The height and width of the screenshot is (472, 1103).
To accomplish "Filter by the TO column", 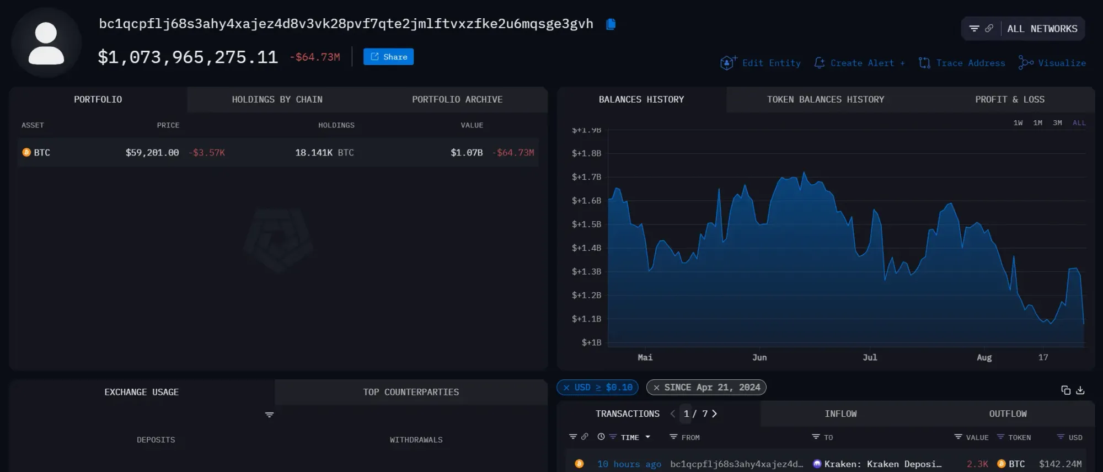I will pyautogui.click(x=816, y=437).
